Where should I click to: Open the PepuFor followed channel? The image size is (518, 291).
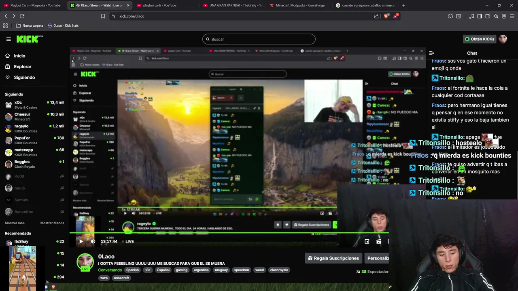(x=34, y=140)
